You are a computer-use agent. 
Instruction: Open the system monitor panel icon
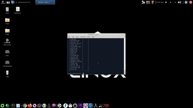coord(148,2)
